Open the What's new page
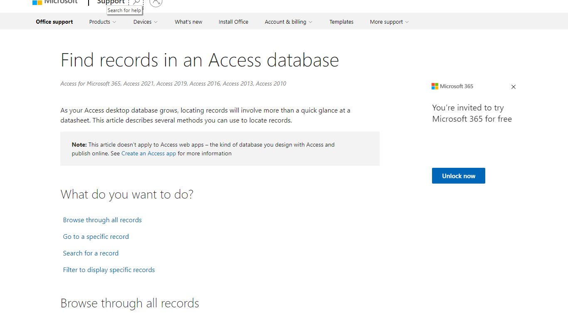 tap(188, 22)
